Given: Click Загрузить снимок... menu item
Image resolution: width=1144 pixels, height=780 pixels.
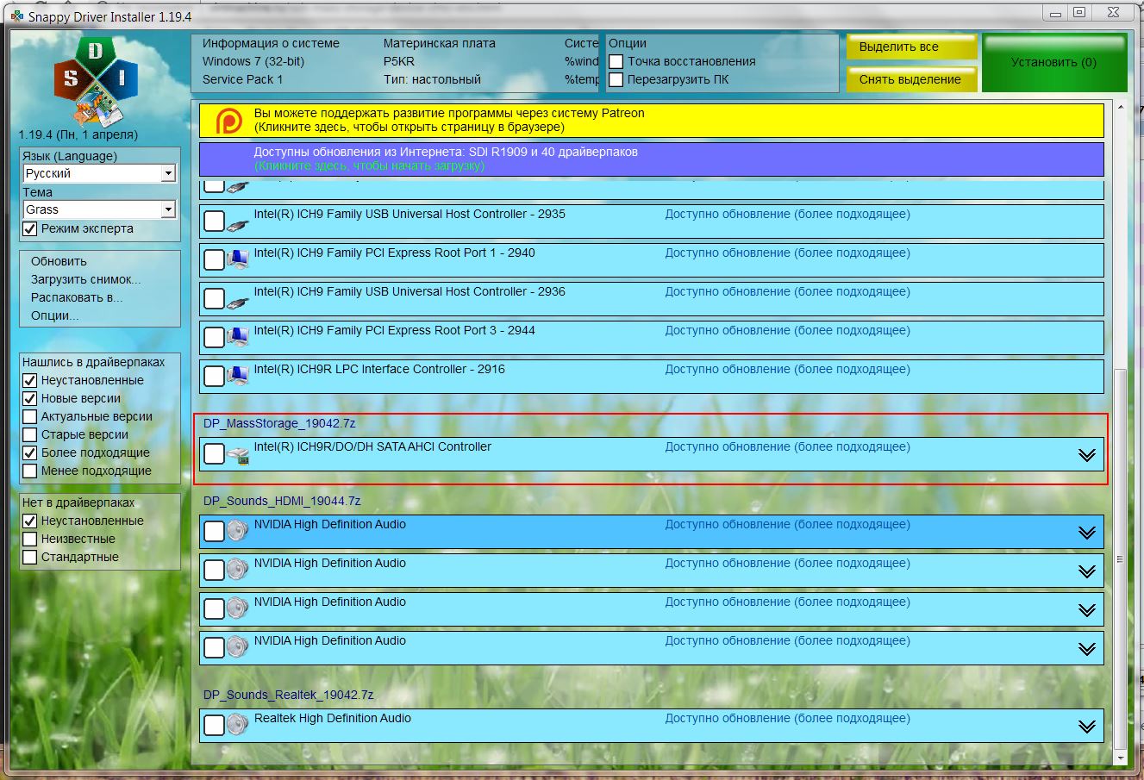Looking at the screenshot, I should tap(86, 279).
